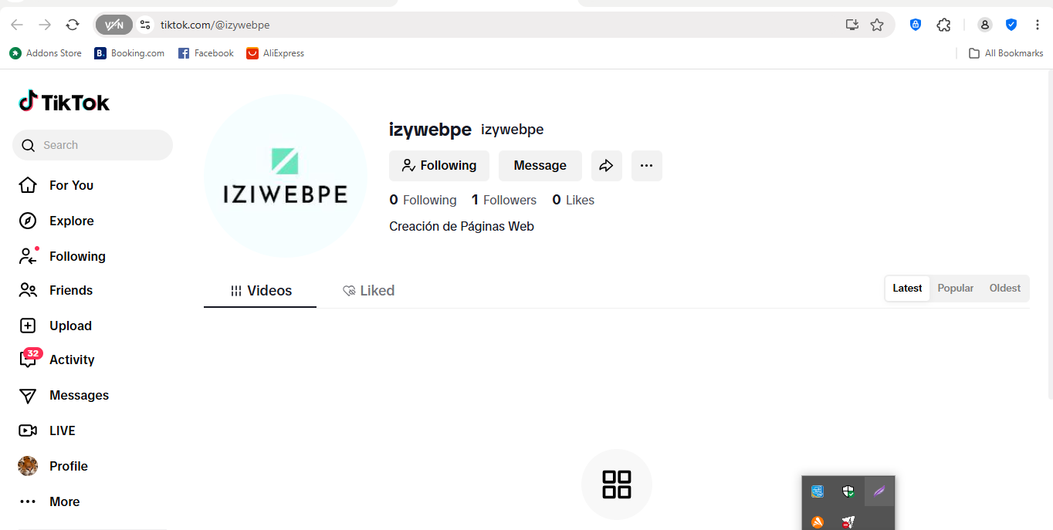Image resolution: width=1053 pixels, height=530 pixels.
Task: Open the Addons Store bookmark
Action: [x=46, y=53]
